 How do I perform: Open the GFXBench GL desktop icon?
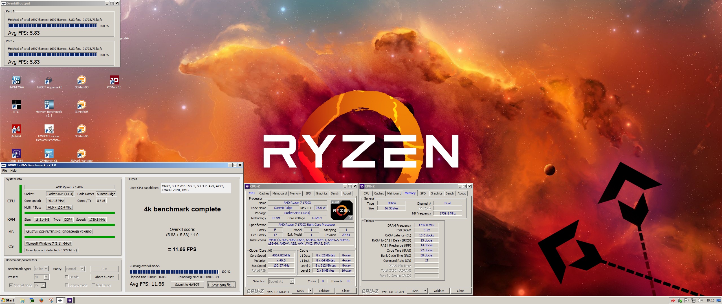(x=49, y=155)
